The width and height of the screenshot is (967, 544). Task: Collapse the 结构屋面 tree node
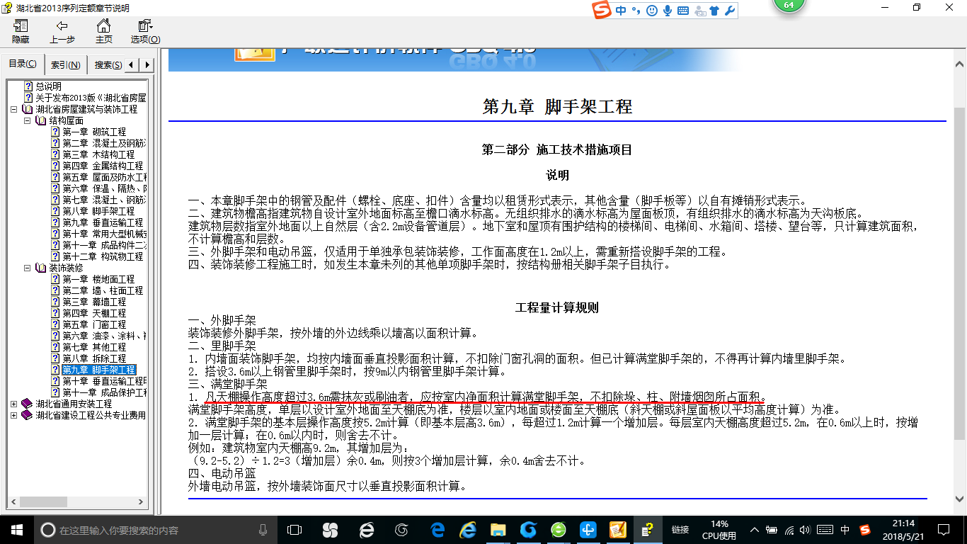[x=28, y=120]
